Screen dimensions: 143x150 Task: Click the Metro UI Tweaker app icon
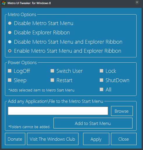[x=4, y=3]
